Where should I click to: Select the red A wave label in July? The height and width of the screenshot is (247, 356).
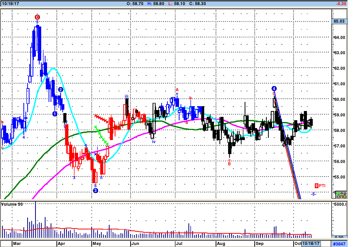click(x=177, y=90)
